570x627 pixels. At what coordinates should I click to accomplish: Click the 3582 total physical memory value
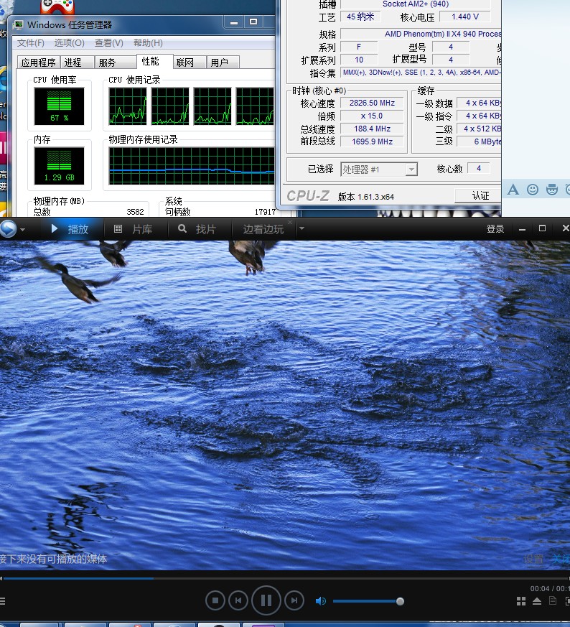135,212
